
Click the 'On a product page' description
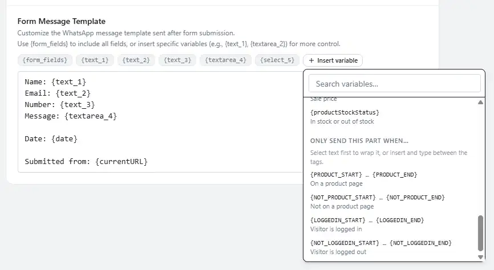(x=336, y=183)
